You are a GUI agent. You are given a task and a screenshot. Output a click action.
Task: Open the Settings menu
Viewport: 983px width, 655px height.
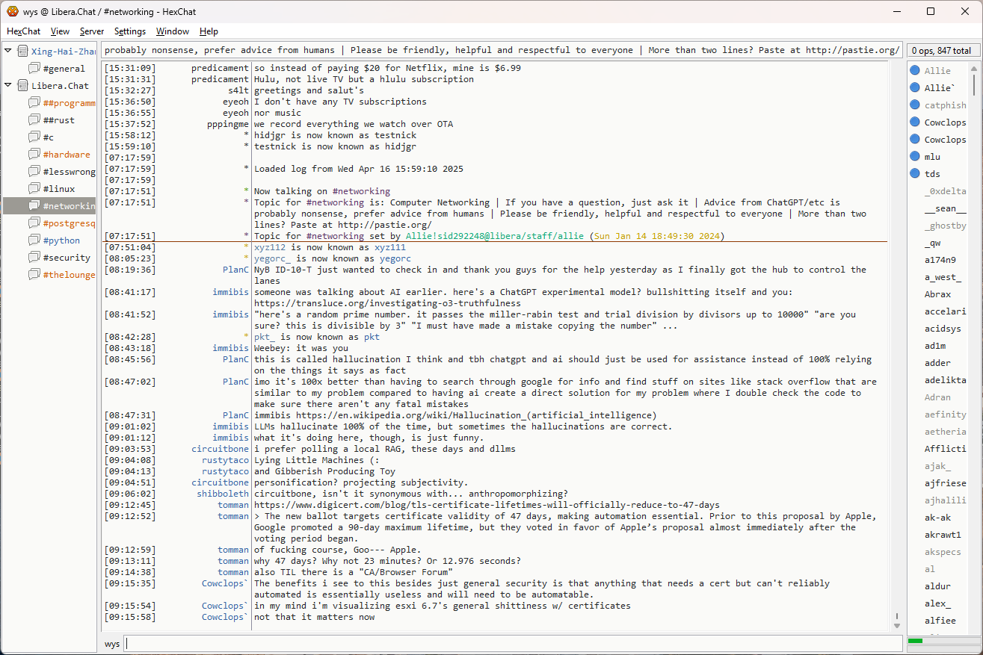(130, 31)
